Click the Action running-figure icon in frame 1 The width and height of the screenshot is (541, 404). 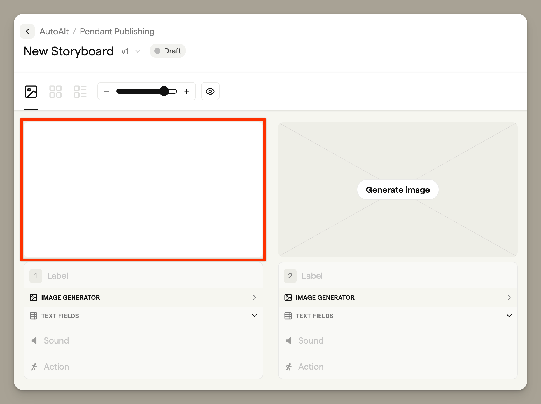pyautogui.click(x=34, y=367)
